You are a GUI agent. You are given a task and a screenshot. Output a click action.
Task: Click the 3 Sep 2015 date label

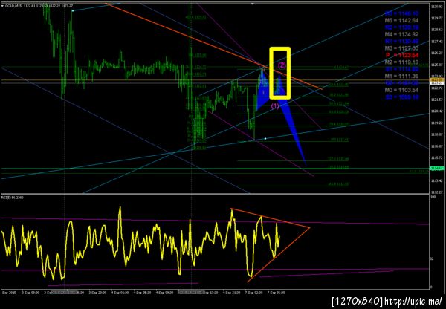[9, 292]
